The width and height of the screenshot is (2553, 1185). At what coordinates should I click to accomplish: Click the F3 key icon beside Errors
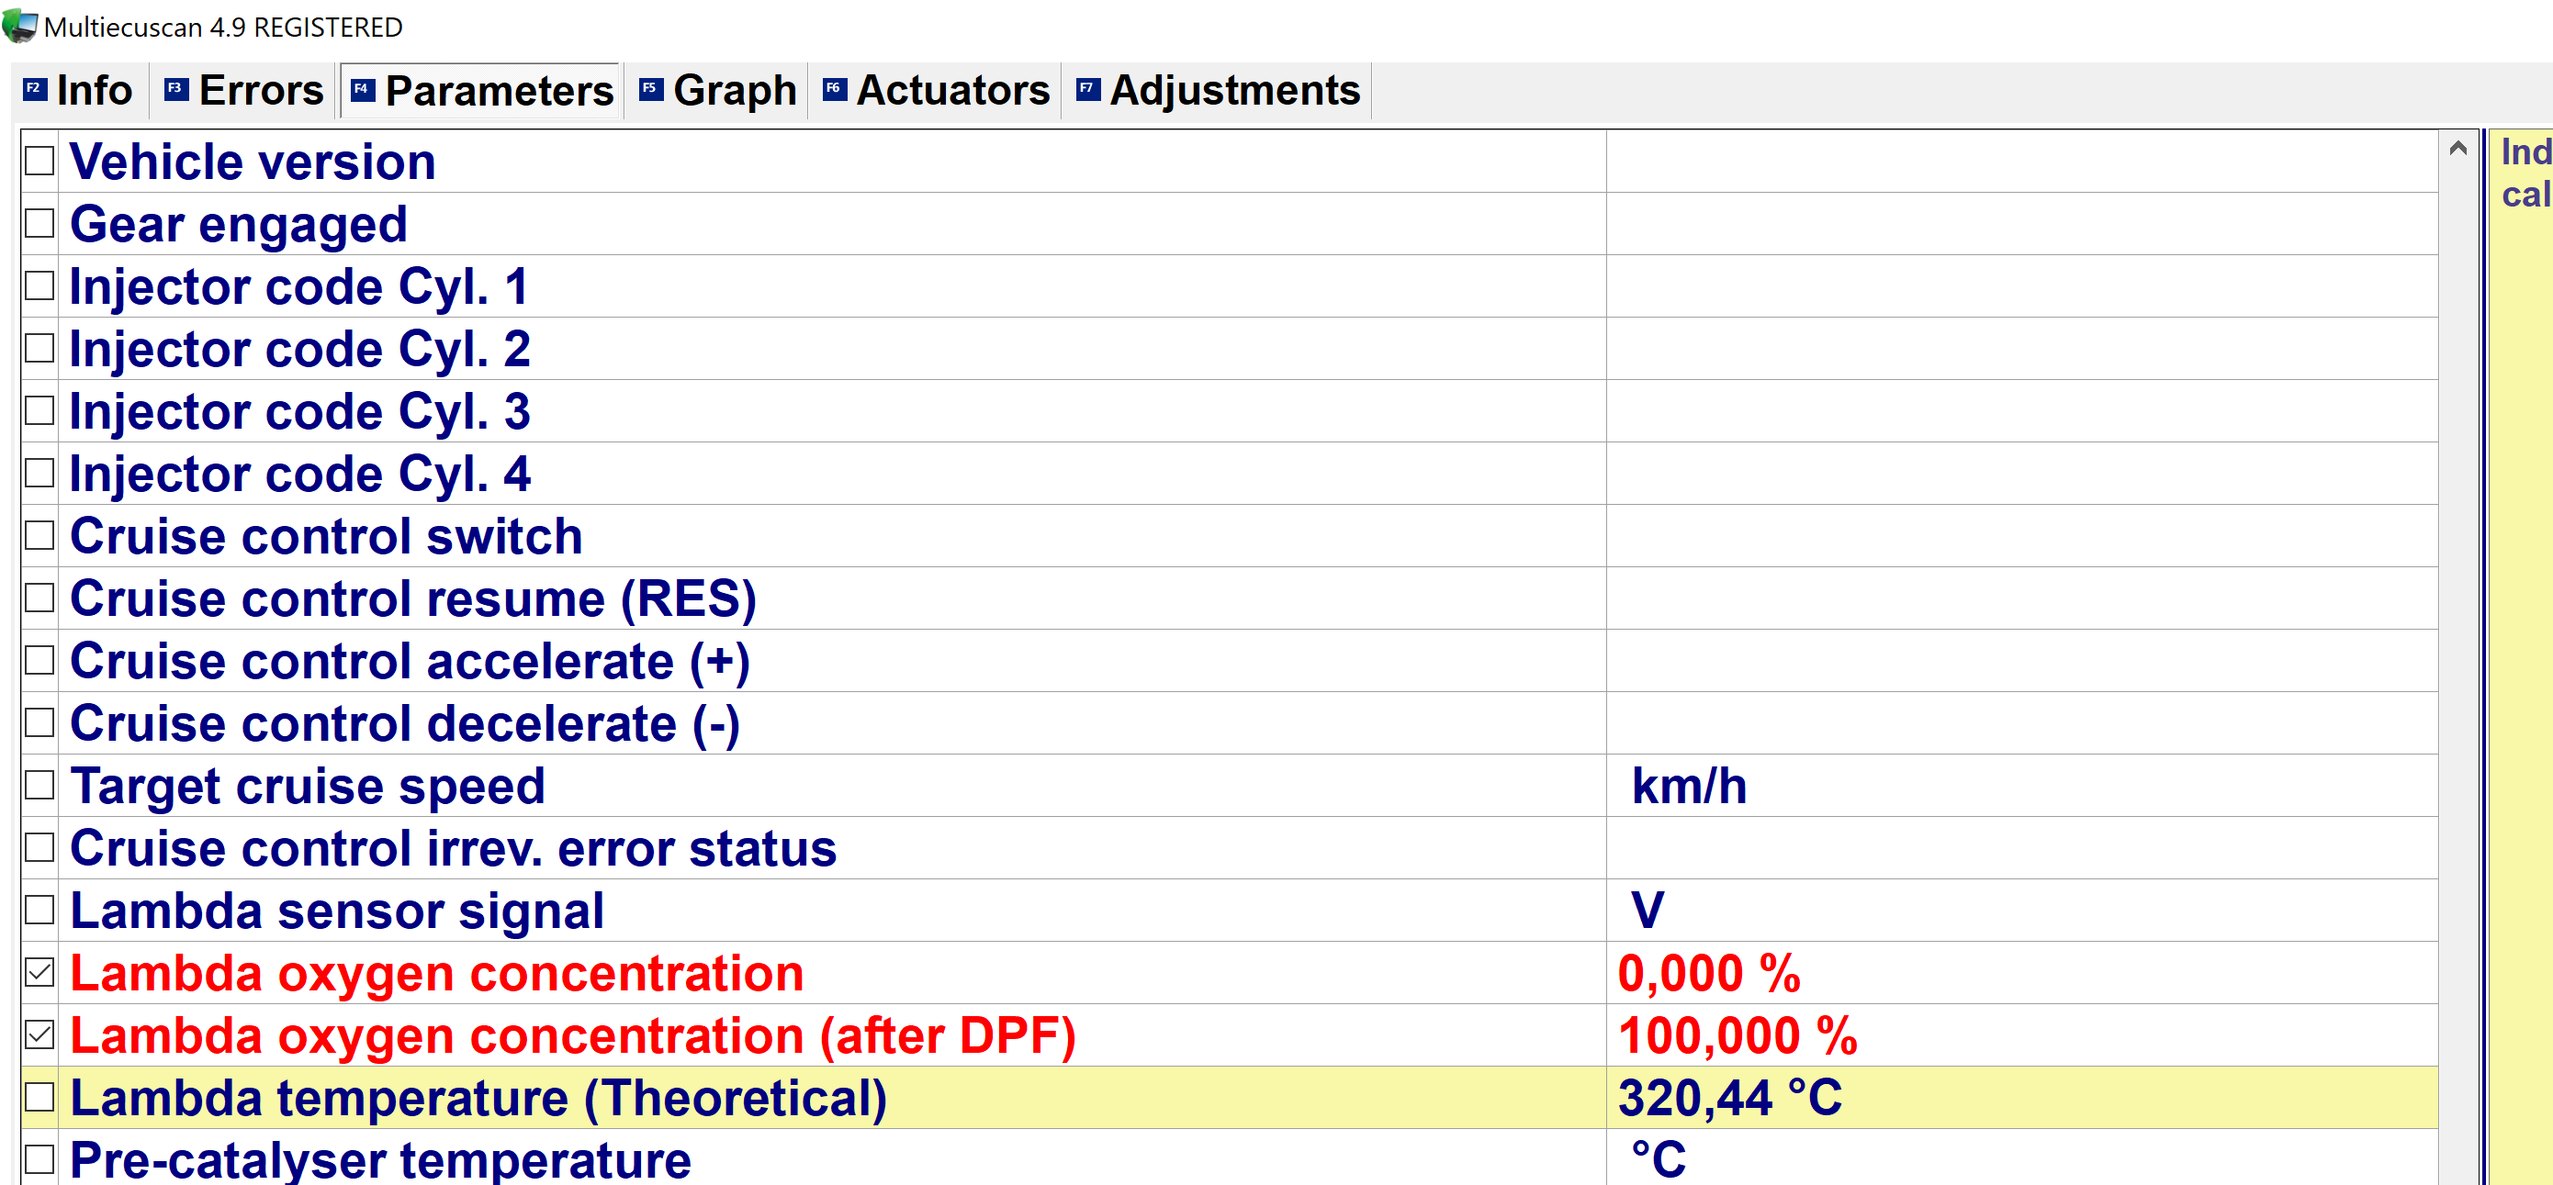[176, 90]
